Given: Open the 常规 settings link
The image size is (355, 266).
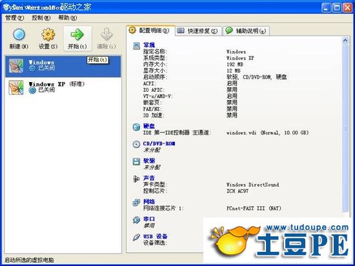Looking at the screenshot, I should coord(149,45).
